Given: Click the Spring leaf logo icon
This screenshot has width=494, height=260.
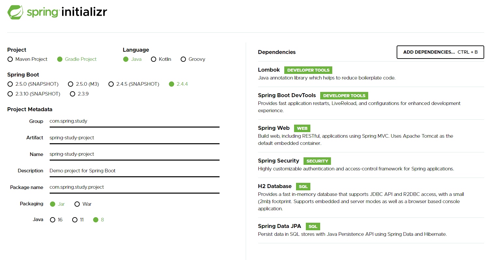Looking at the screenshot, I should 15,12.
